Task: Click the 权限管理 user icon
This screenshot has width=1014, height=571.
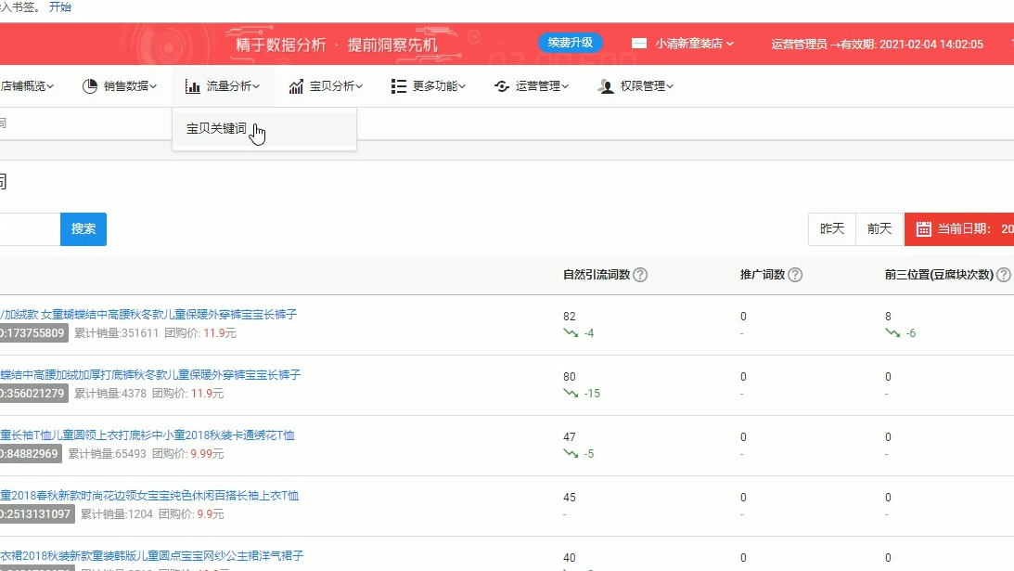Action: tap(606, 86)
